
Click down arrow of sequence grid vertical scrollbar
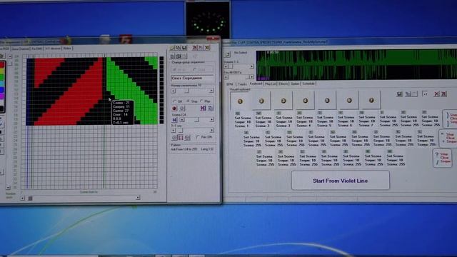tap(8, 188)
